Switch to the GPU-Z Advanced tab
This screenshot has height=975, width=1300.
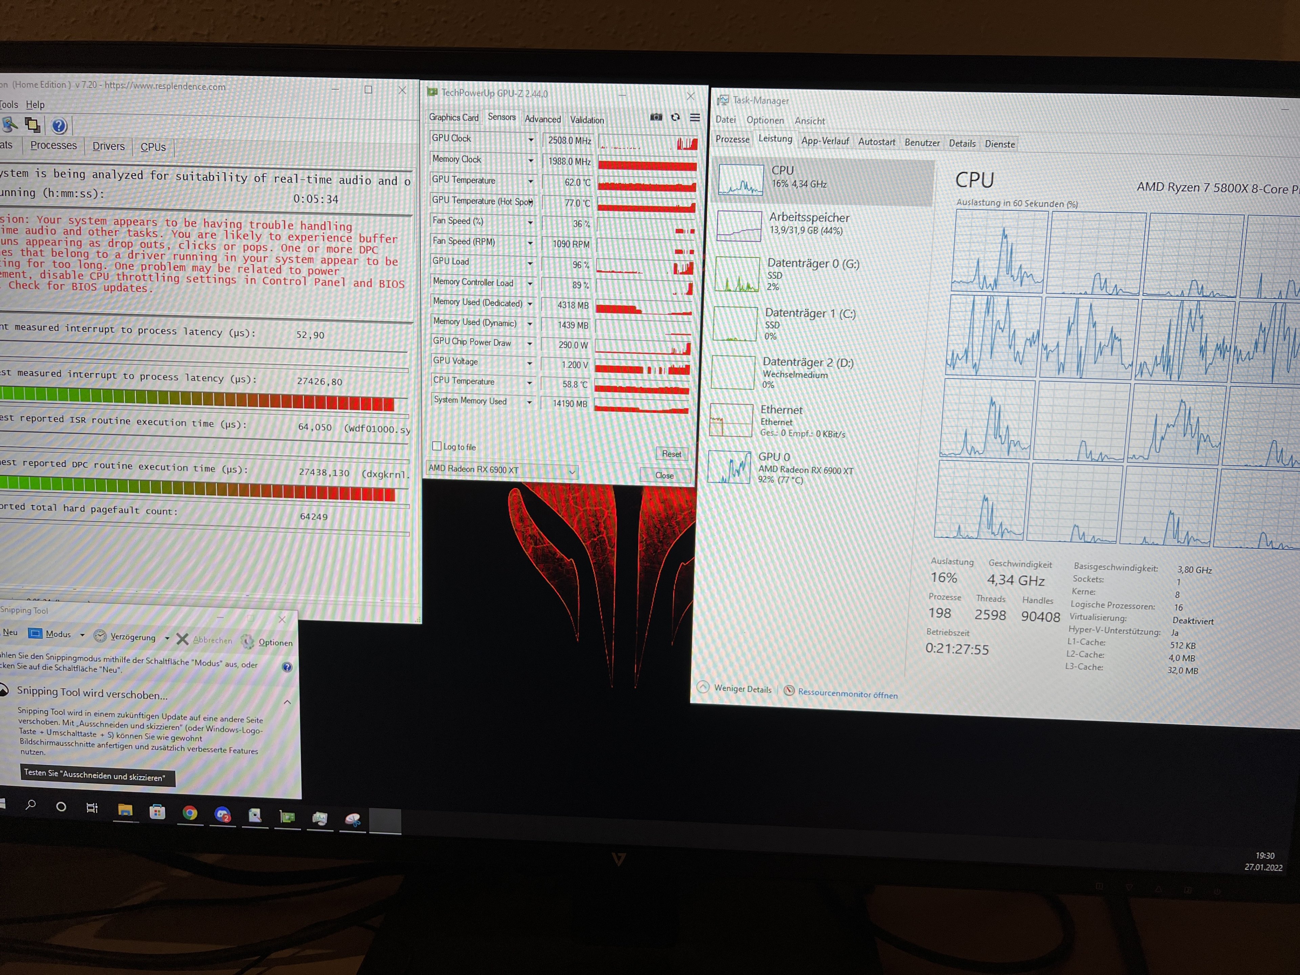[x=542, y=119]
